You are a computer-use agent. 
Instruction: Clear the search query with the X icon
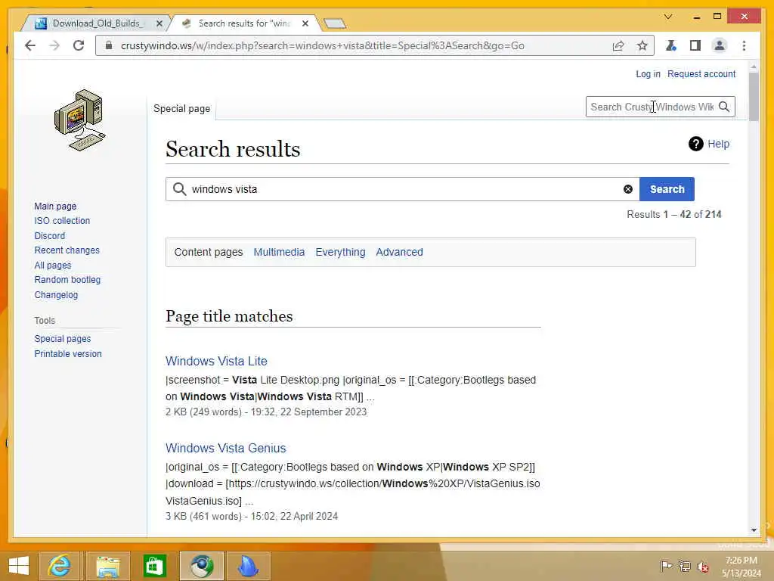(x=628, y=189)
